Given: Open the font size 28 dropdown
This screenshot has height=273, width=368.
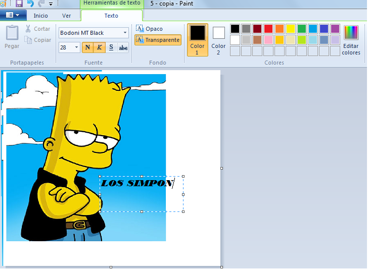Looking at the screenshot, I should (x=76, y=47).
